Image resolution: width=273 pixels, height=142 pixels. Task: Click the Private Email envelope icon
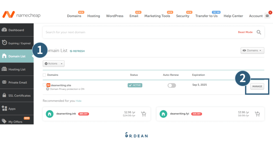pyautogui.click(x=4, y=82)
